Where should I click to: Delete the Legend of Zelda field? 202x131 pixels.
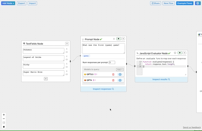[67, 57]
